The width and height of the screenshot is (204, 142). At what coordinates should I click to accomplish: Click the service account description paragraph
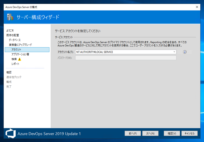[x=122, y=44]
